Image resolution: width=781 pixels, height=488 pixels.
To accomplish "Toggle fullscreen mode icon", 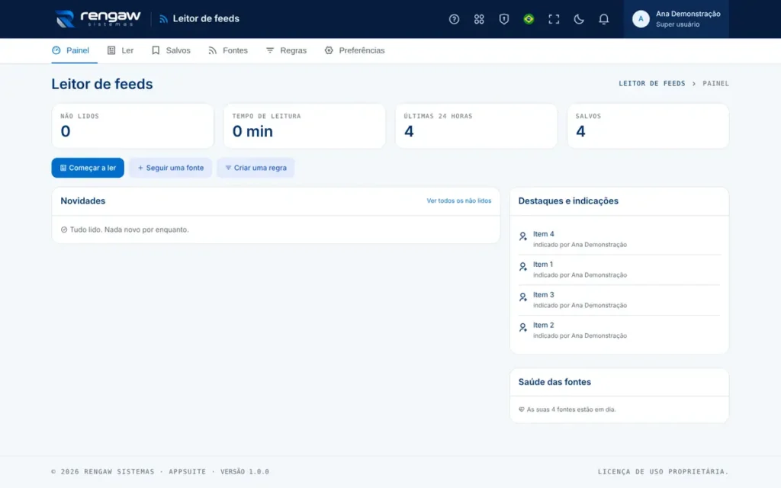I will point(554,19).
